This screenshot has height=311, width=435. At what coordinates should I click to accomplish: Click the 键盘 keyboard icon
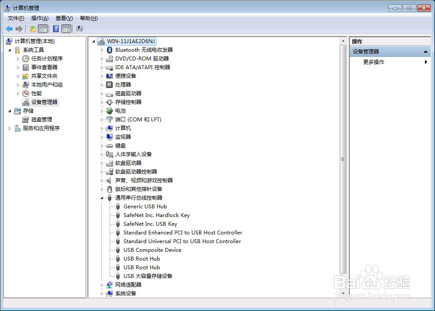click(110, 146)
